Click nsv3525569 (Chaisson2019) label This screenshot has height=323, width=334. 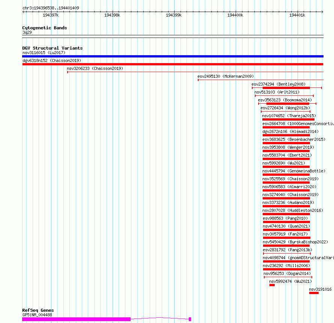290,179
